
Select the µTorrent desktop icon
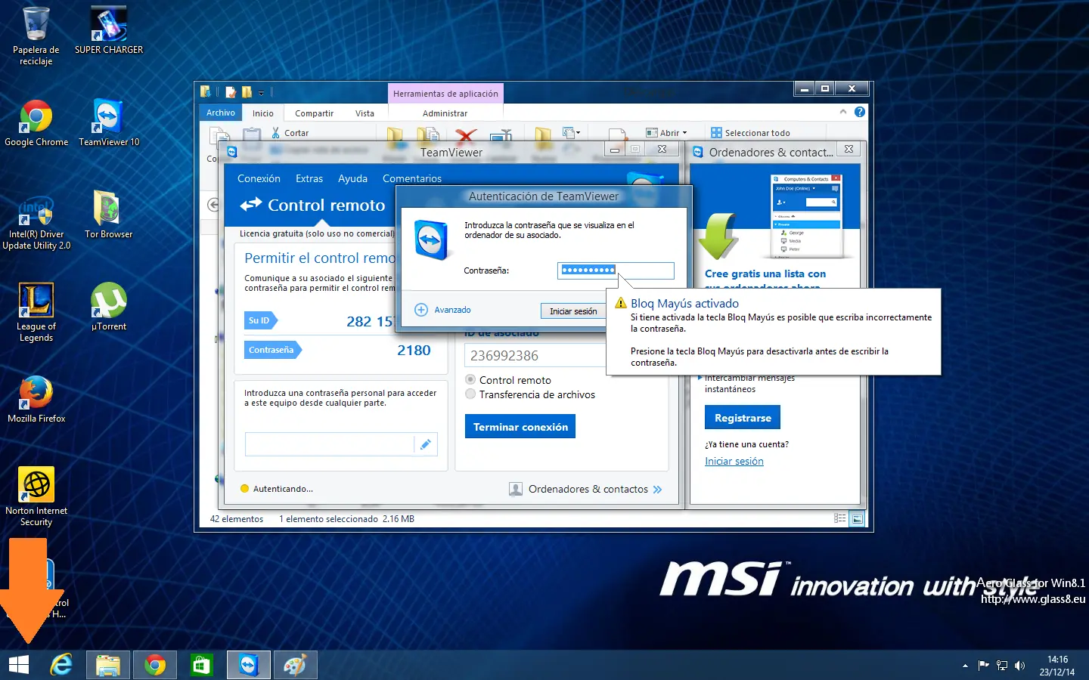click(109, 307)
